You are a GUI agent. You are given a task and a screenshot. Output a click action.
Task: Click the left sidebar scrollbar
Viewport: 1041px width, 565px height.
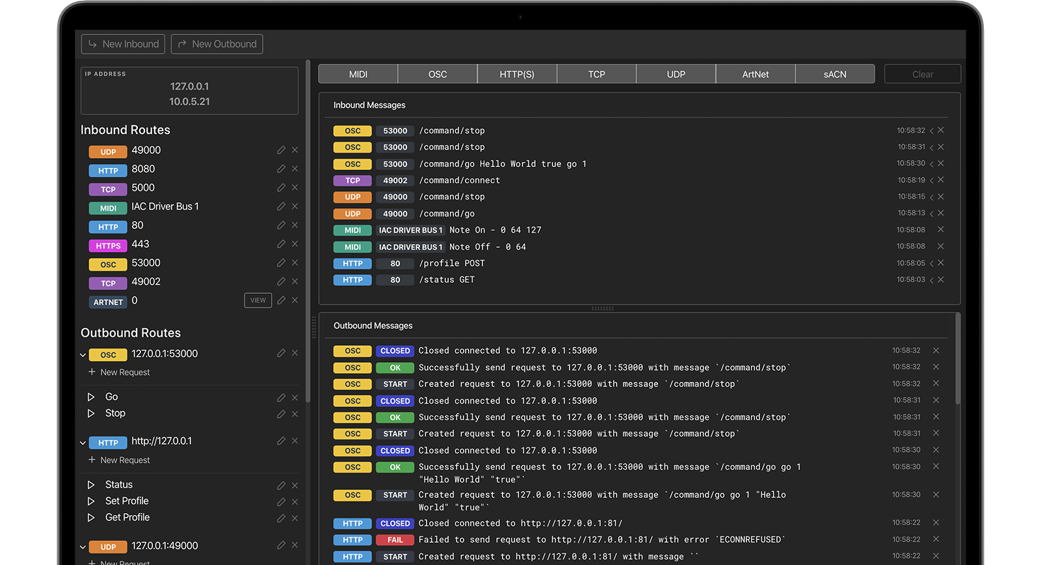308,231
